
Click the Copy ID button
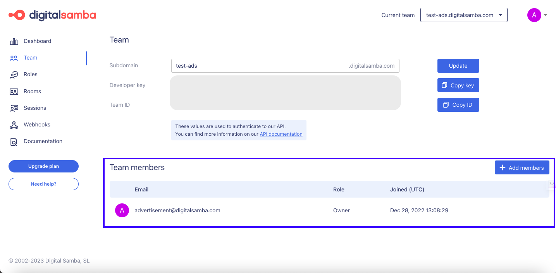(x=458, y=105)
